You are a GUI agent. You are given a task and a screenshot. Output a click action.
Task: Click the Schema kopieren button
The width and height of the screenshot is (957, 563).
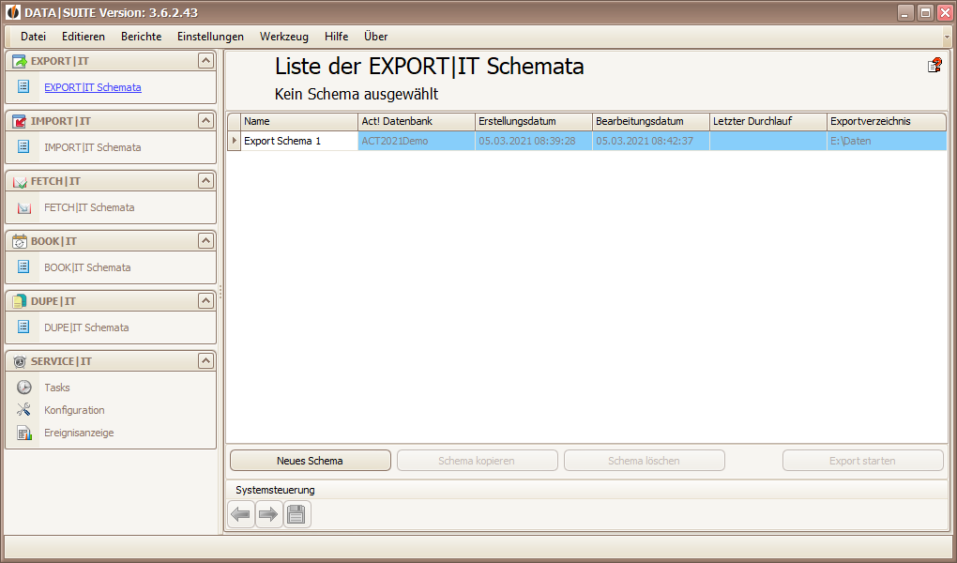click(x=477, y=461)
